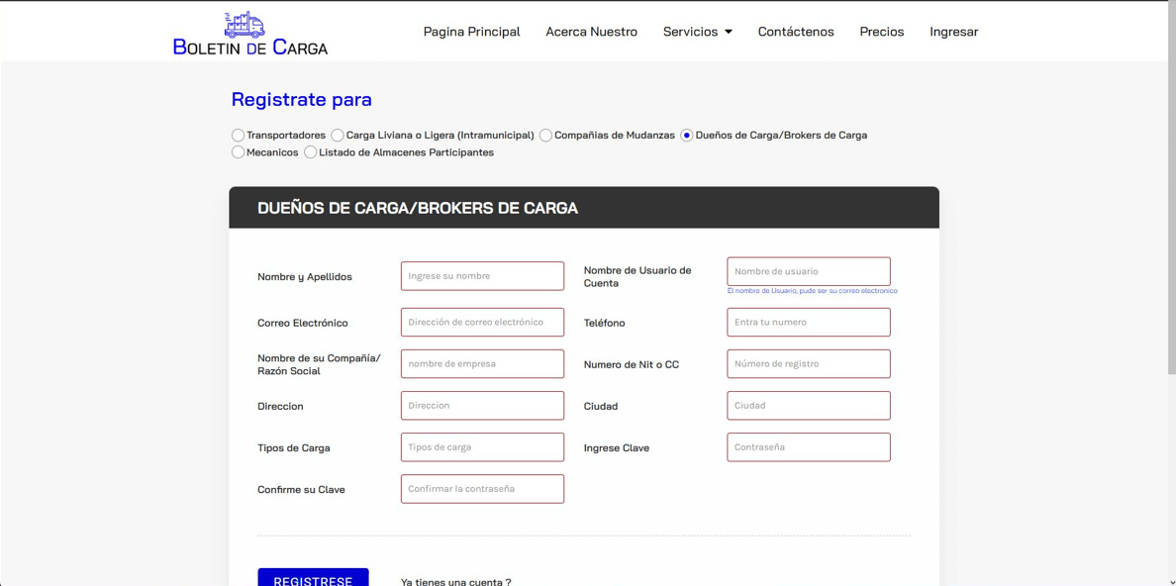Image resolution: width=1176 pixels, height=586 pixels.
Task: Choose Listado de Almacenes Participantes option
Action: [311, 152]
